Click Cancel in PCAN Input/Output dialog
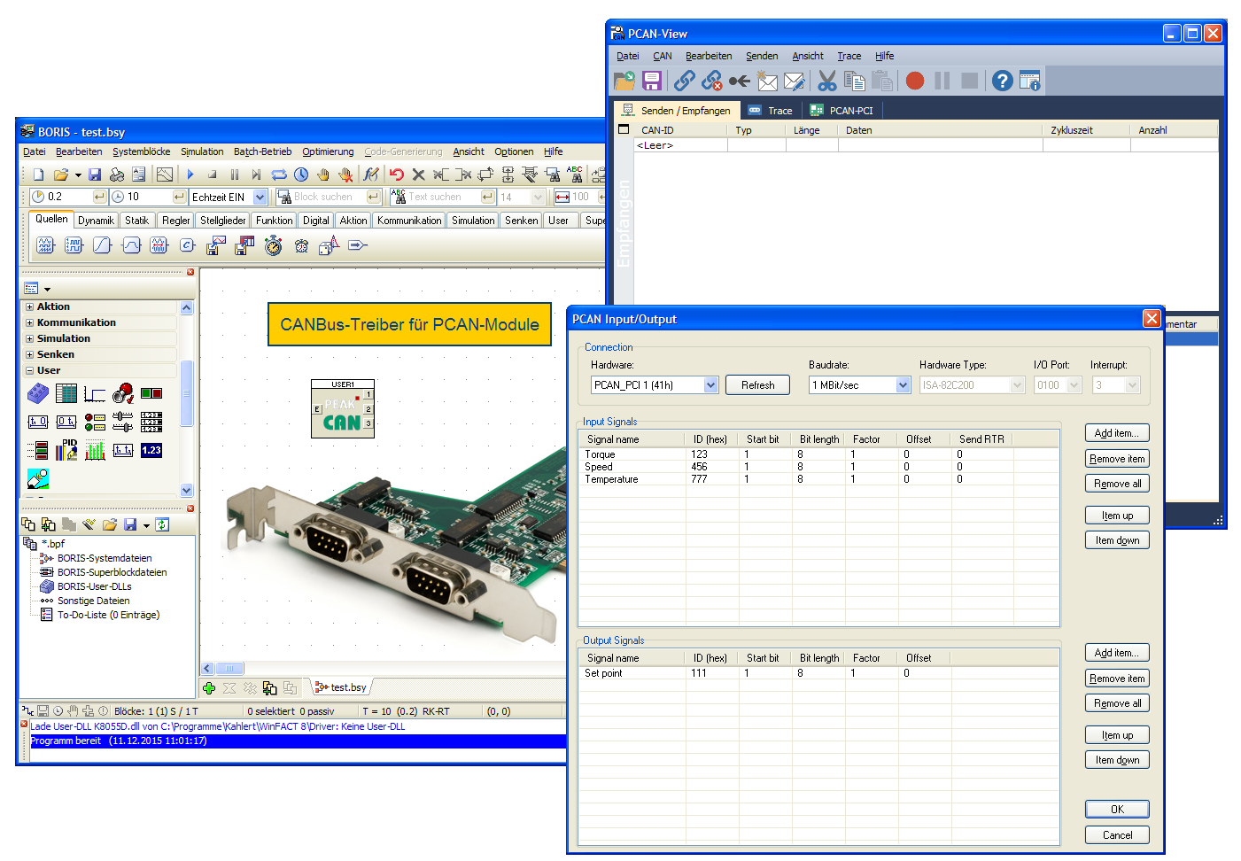The height and width of the screenshot is (861, 1241). point(1117,835)
